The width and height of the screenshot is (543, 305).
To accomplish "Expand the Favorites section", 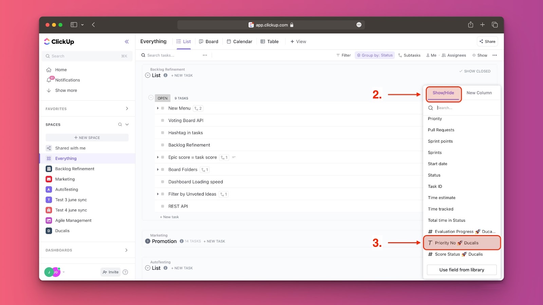I will (x=127, y=109).
